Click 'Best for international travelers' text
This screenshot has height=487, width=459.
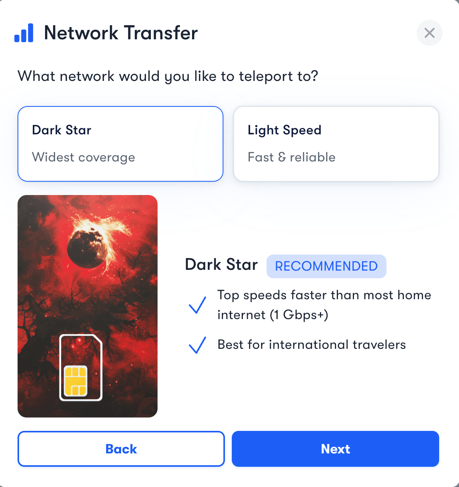tap(312, 345)
